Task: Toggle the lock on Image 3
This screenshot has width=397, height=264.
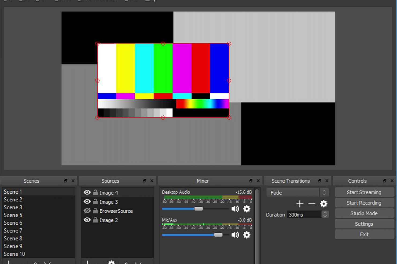Action: click(x=95, y=201)
